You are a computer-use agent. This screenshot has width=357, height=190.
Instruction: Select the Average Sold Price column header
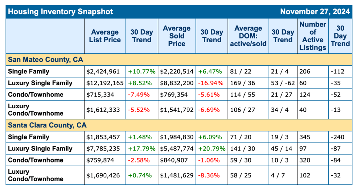click(x=177, y=36)
